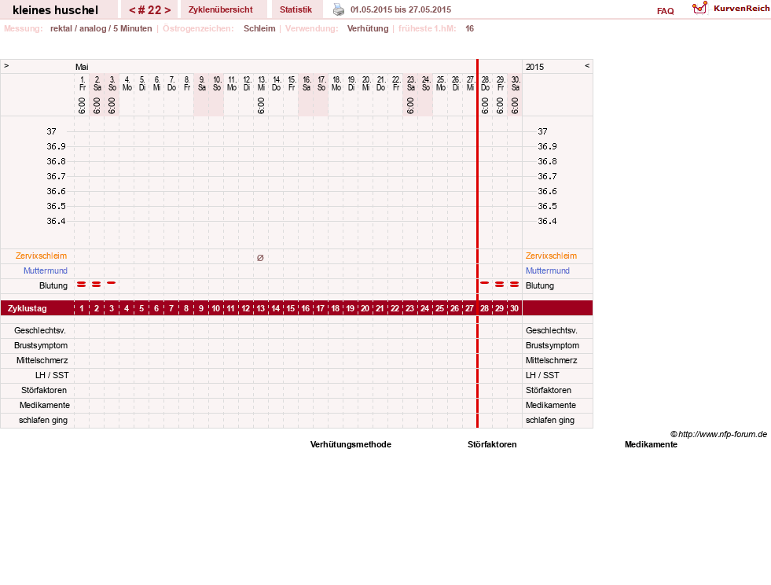Click left 37 temperature axis label
The width and height of the screenshot is (771, 585).
point(52,131)
